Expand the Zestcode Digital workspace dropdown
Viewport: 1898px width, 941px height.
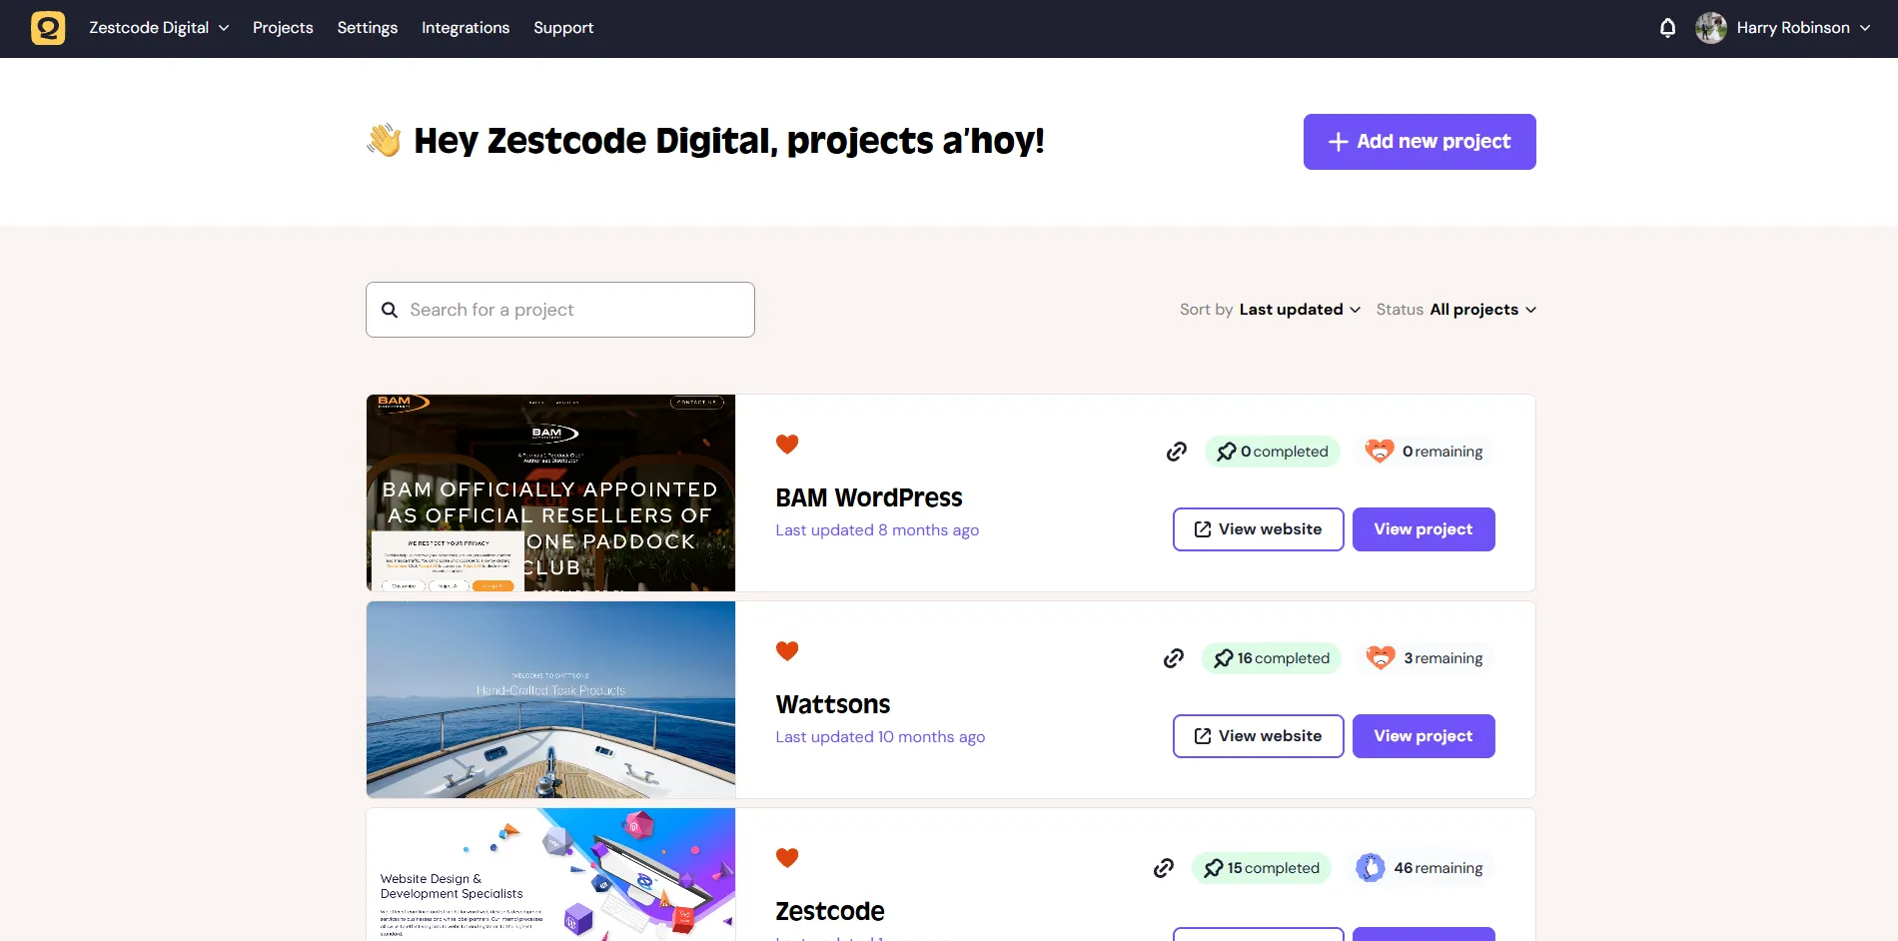[x=159, y=28]
